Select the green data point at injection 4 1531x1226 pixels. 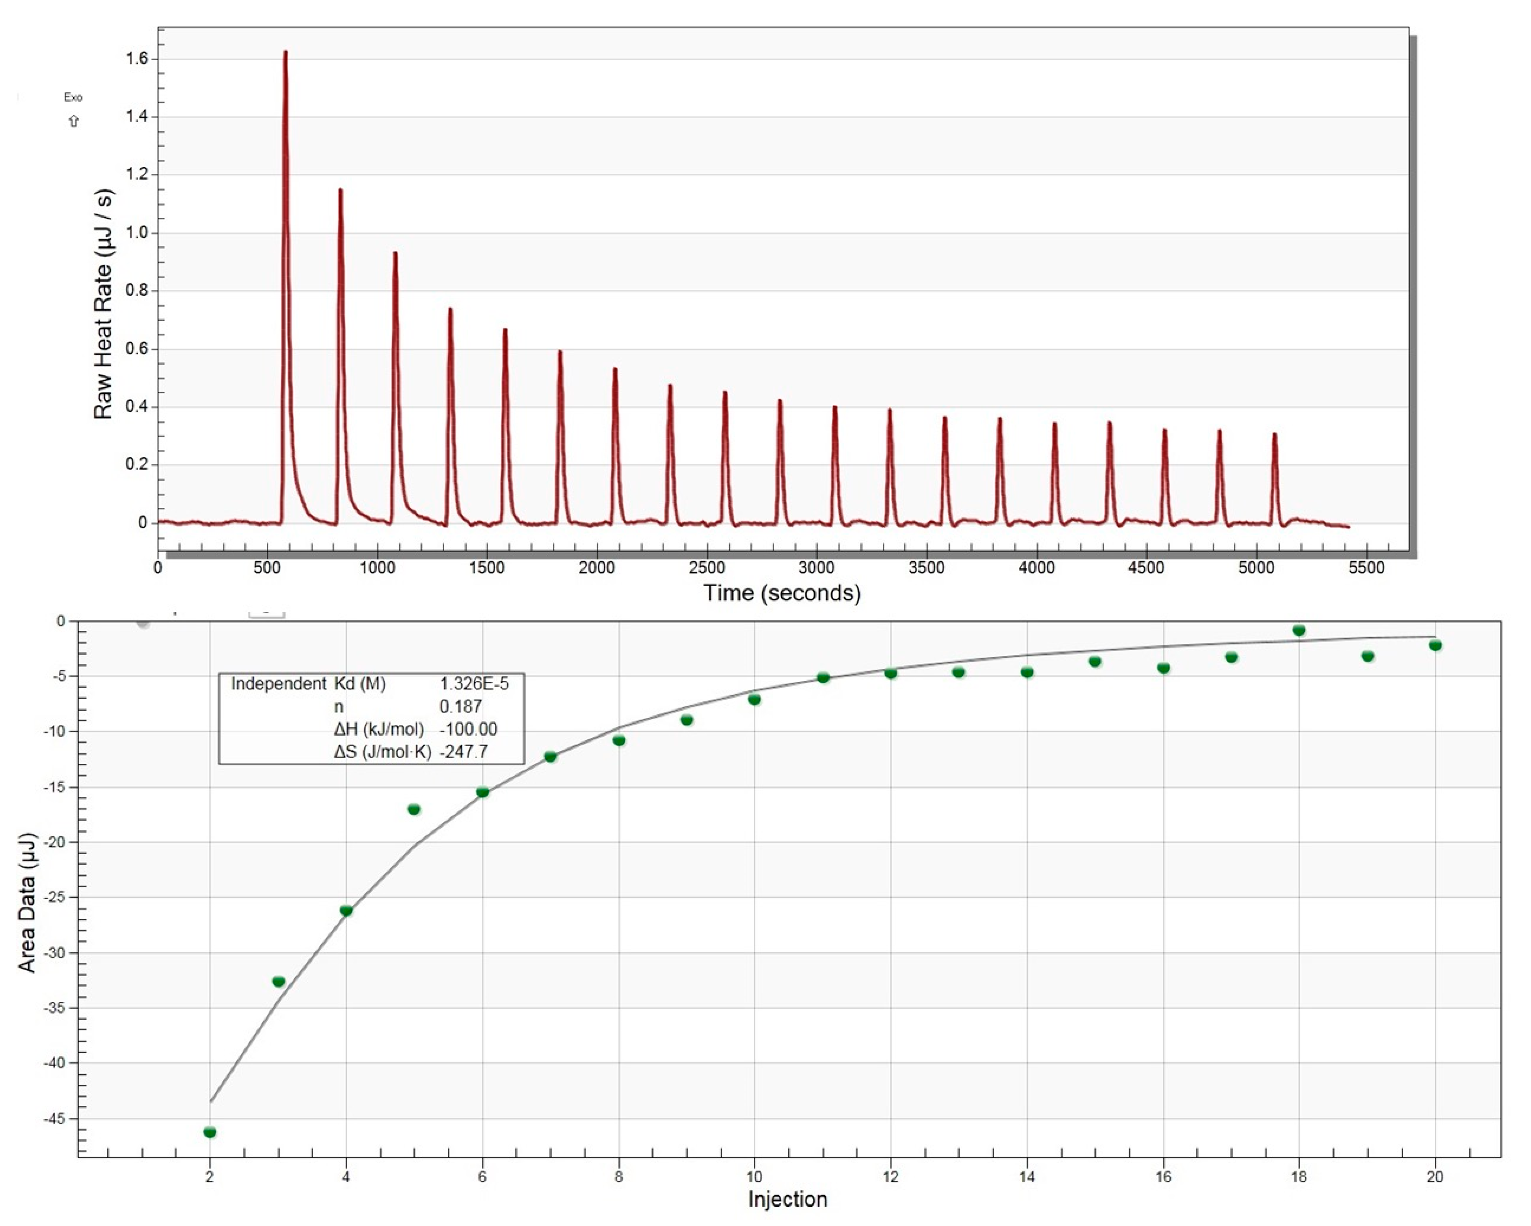click(347, 911)
